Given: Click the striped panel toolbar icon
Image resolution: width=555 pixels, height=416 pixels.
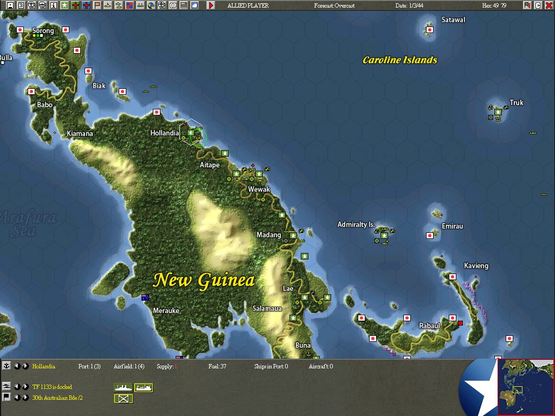Looking at the screenshot, I should (184, 5).
